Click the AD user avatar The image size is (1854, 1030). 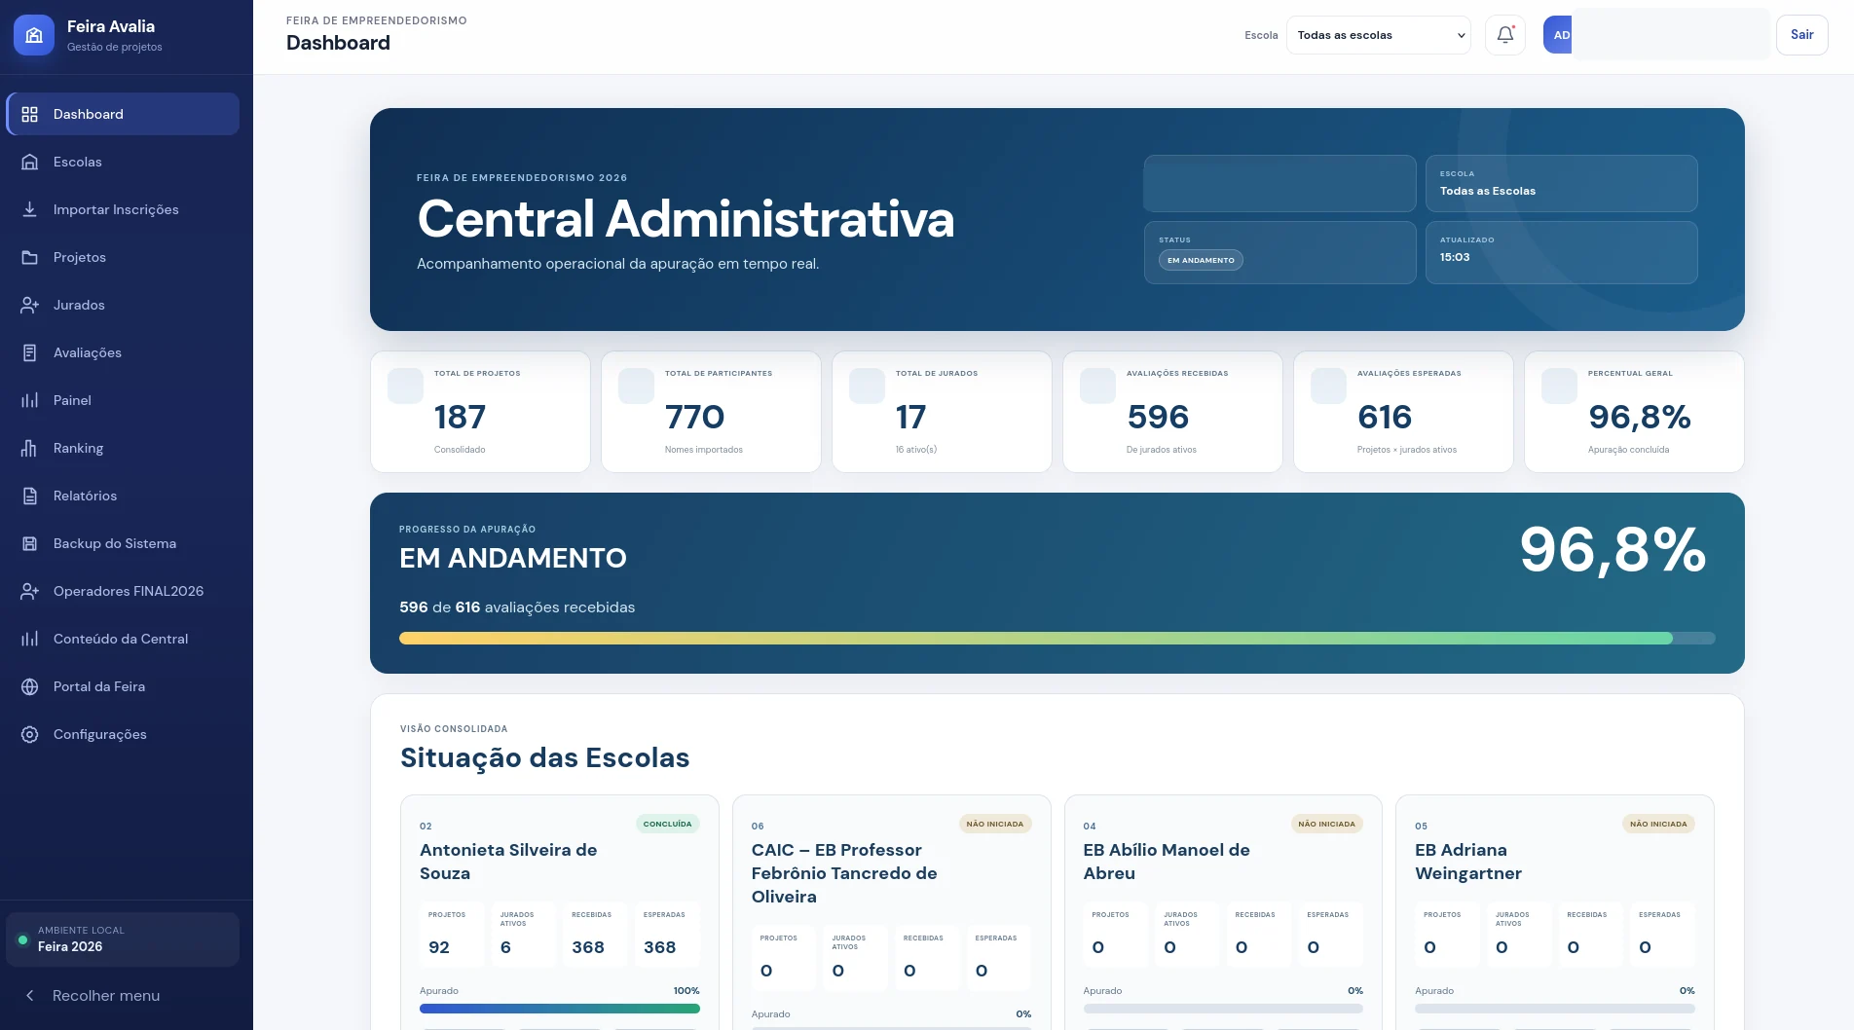click(x=1559, y=35)
